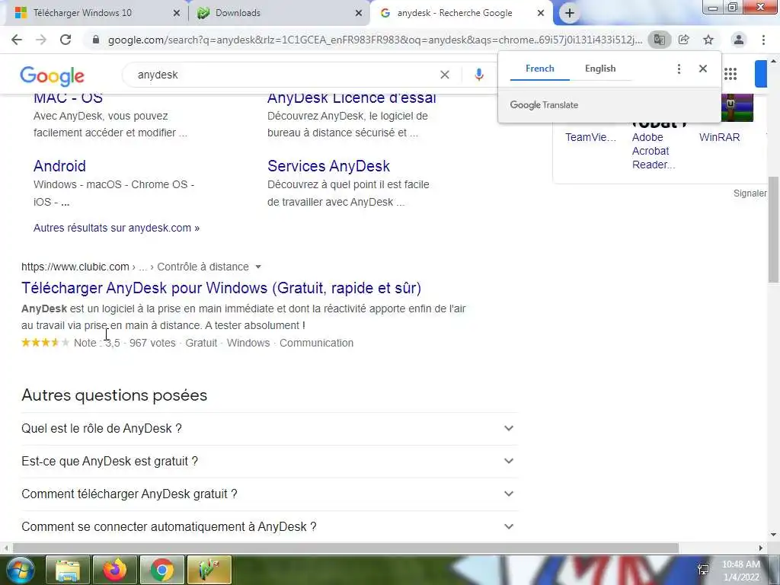Start voice search with microphone icon
This screenshot has height=585, width=780.
click(x=478, y=75)
